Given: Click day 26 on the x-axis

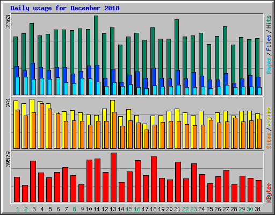Looking at the screenshot, I should pyautogui.click(x=218, y=209).
